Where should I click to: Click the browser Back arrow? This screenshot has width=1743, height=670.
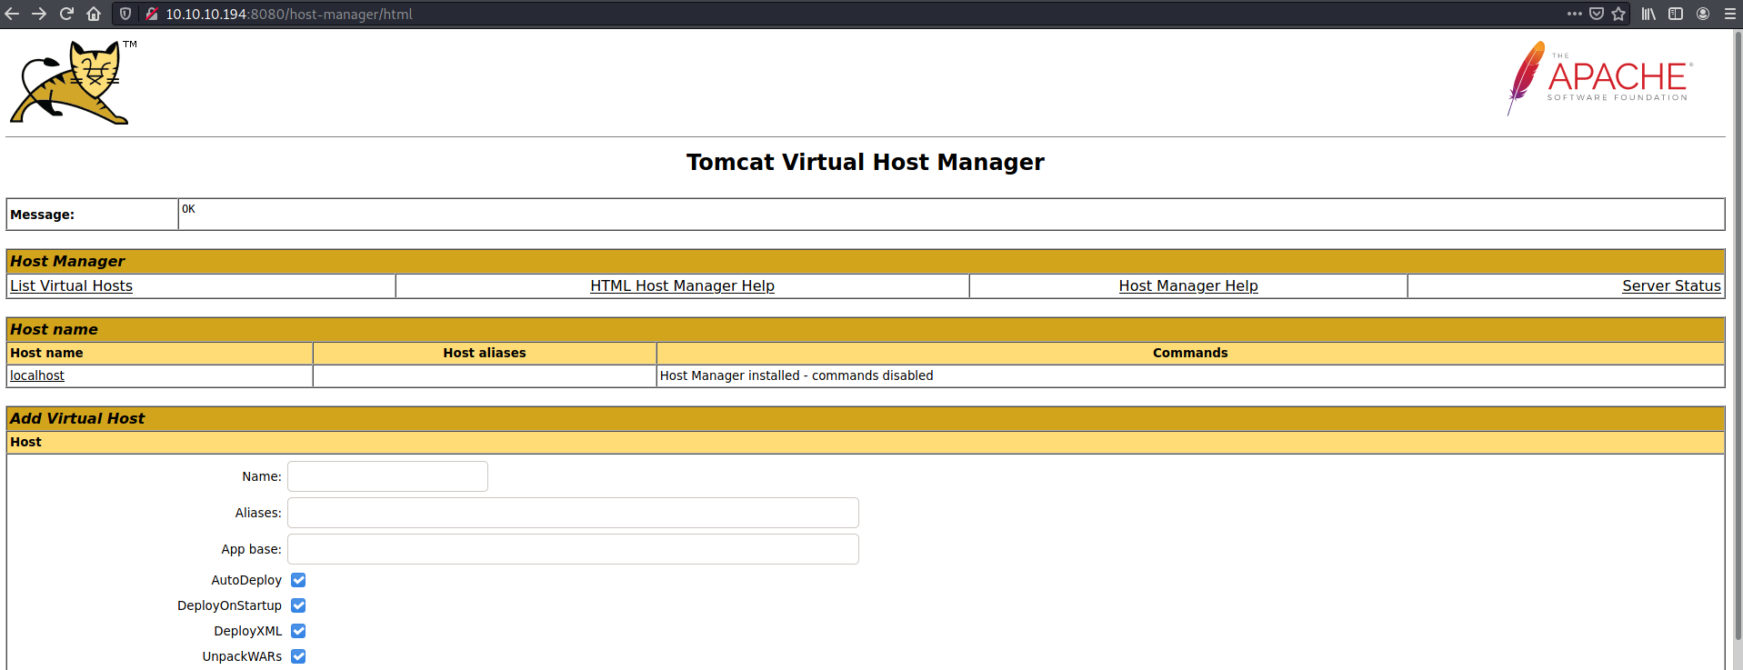pyautogui.click(x=12, y=14)
